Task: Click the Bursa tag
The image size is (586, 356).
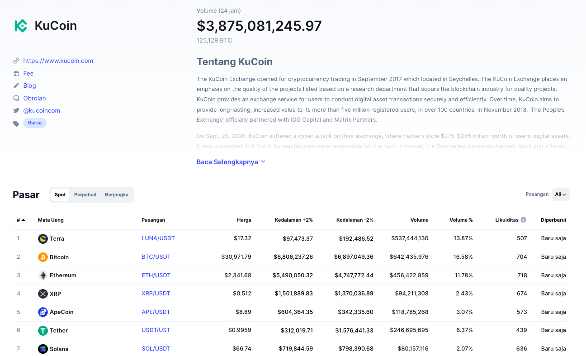Action: coord(35,123)
